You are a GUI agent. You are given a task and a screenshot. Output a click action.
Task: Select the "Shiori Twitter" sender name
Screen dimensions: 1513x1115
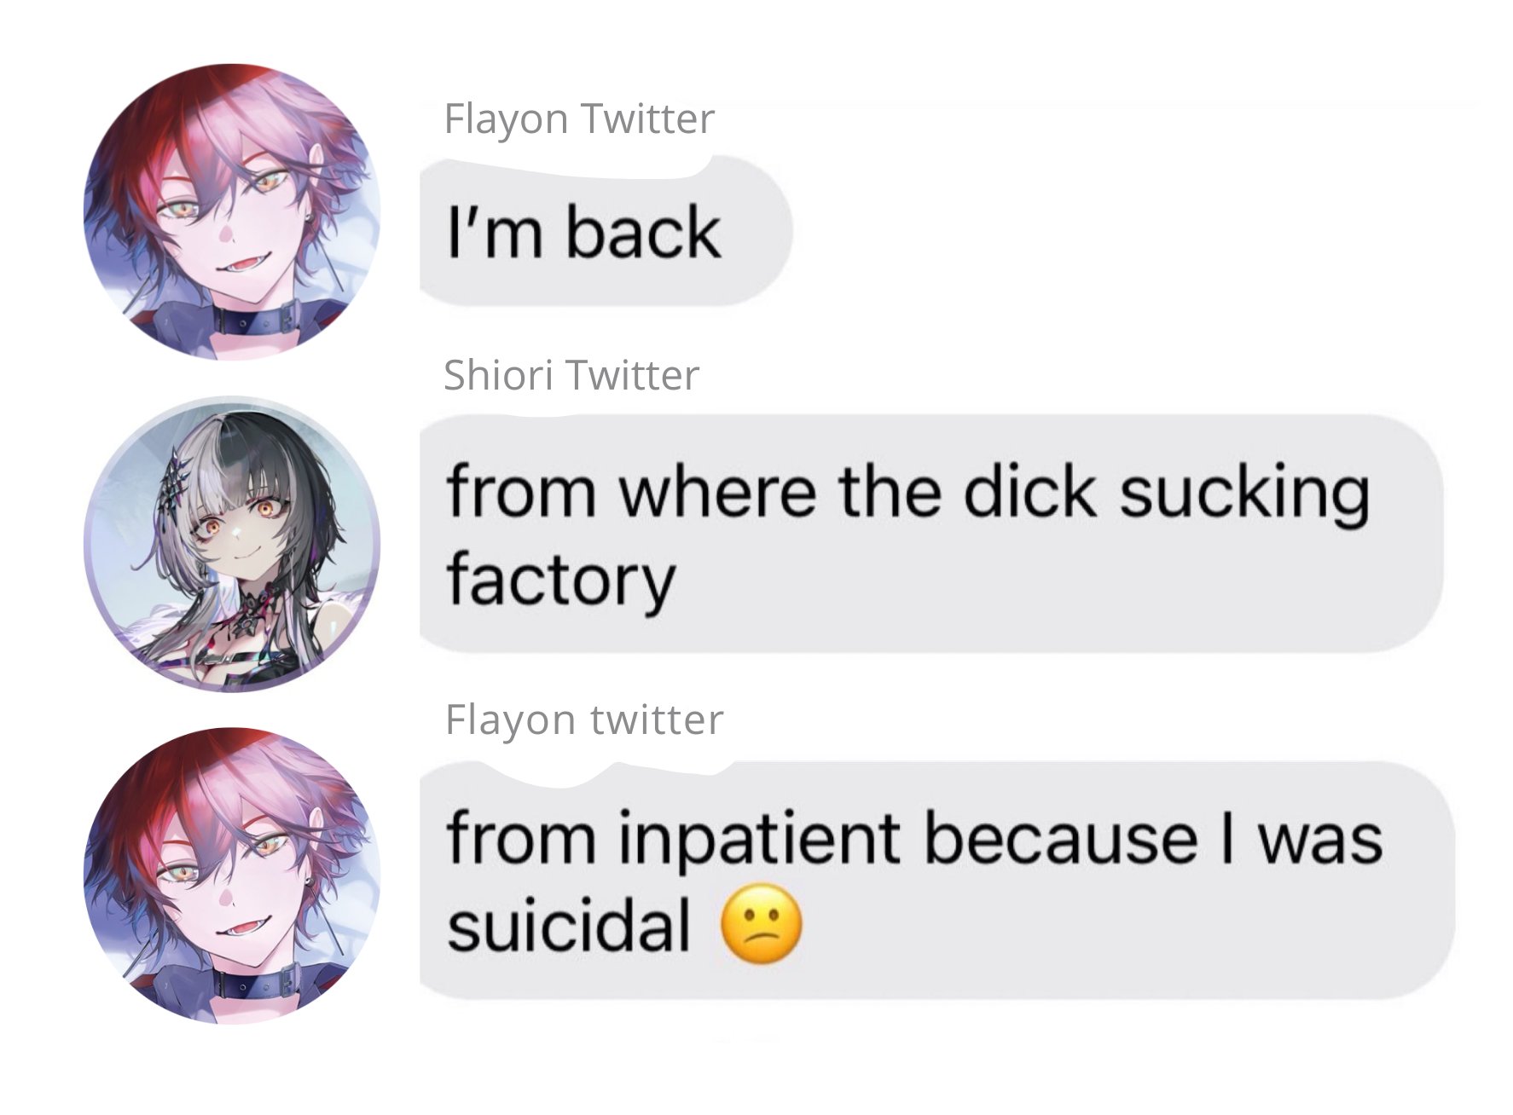[x=571, y=376]
